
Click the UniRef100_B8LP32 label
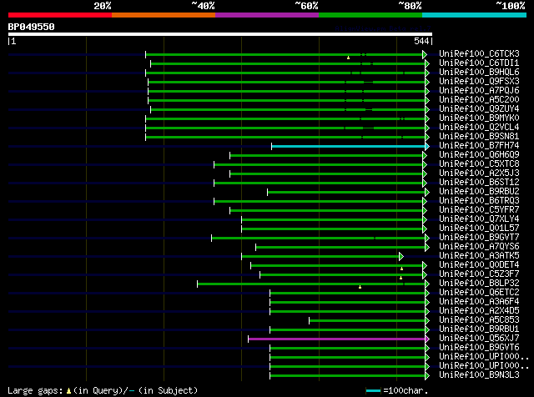pyautogui.click(x=479, y=284)
